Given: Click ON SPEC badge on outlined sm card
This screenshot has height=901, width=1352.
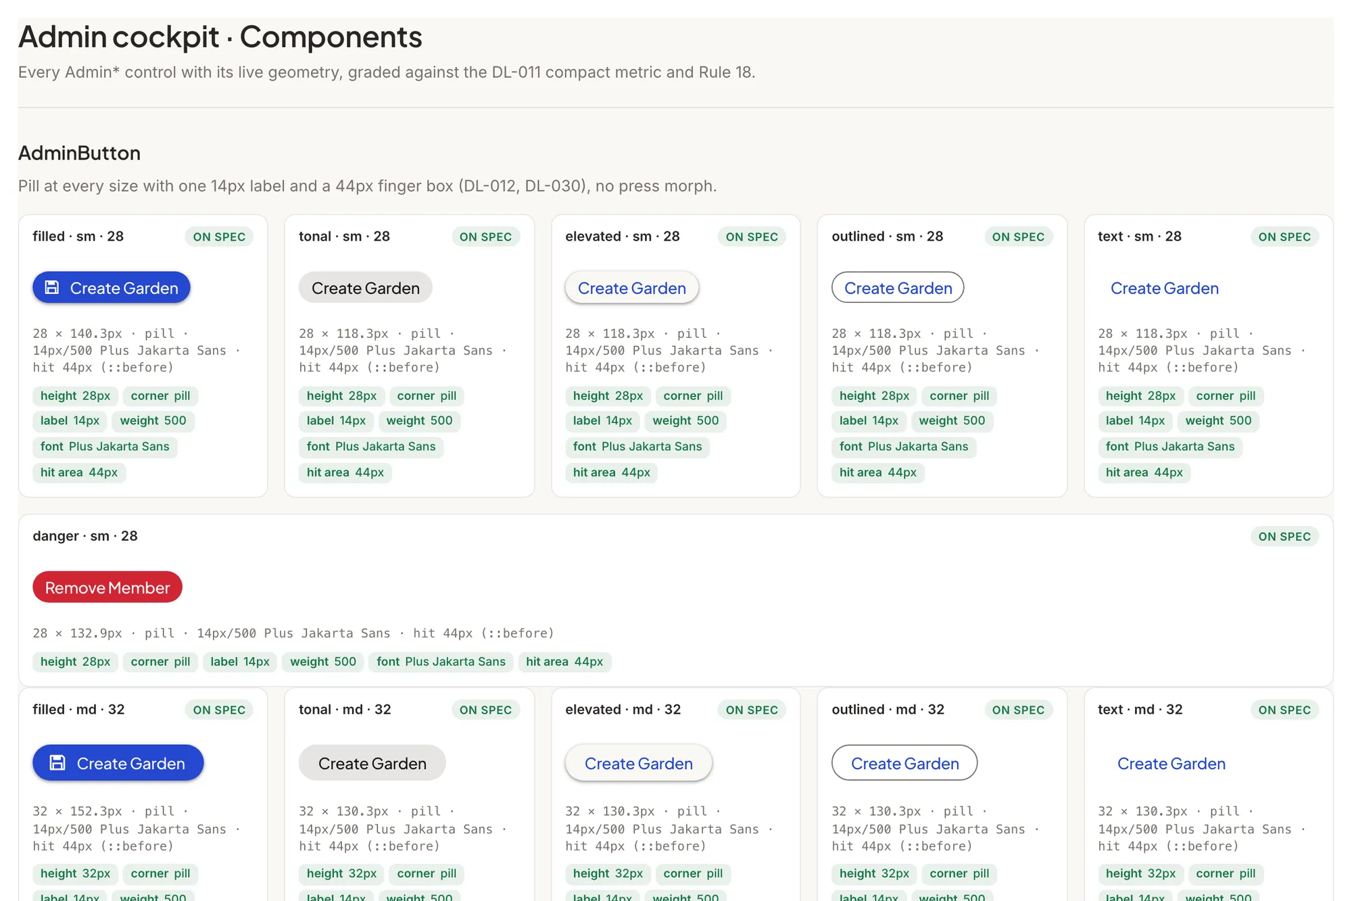Looking at the screenshot, I should (1018, 237).
